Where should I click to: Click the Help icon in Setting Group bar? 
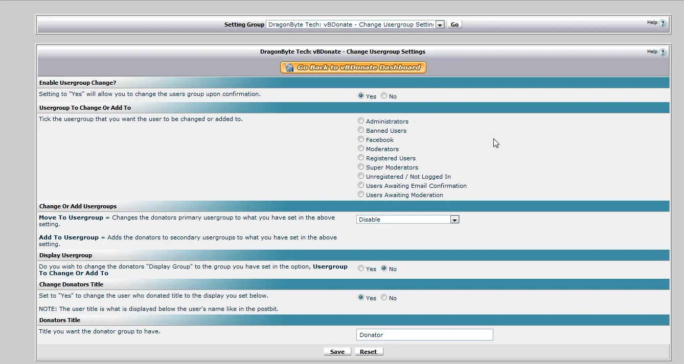coord(663,23)
